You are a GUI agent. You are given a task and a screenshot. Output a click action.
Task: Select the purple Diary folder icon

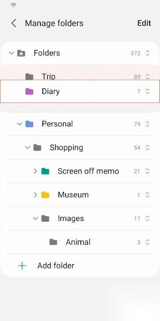click(29, 91)
